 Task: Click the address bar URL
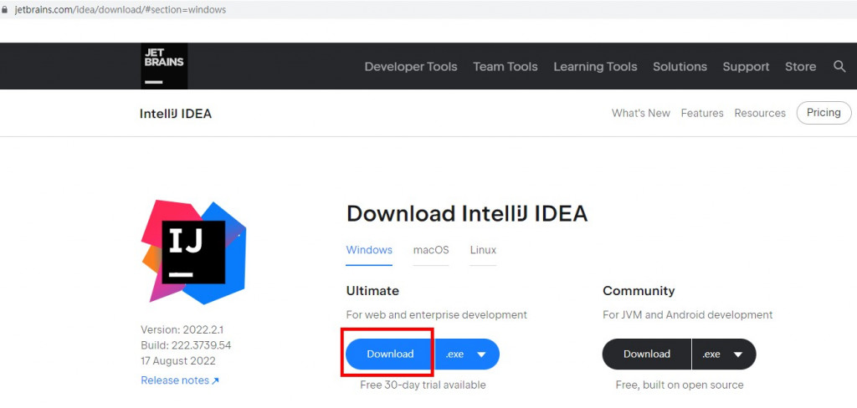[121, 10]
